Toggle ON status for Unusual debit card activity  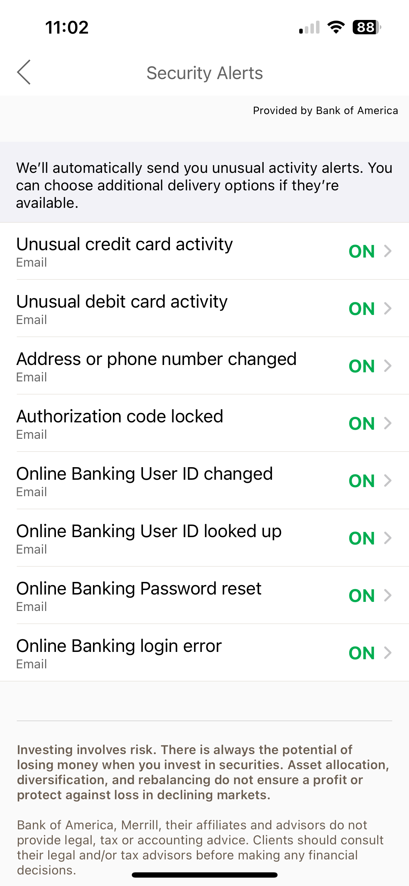[x=361, y=309]
